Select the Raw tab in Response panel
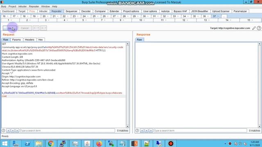Image resolution: width=262 pixels, height=147 pixels. [139, 40]
